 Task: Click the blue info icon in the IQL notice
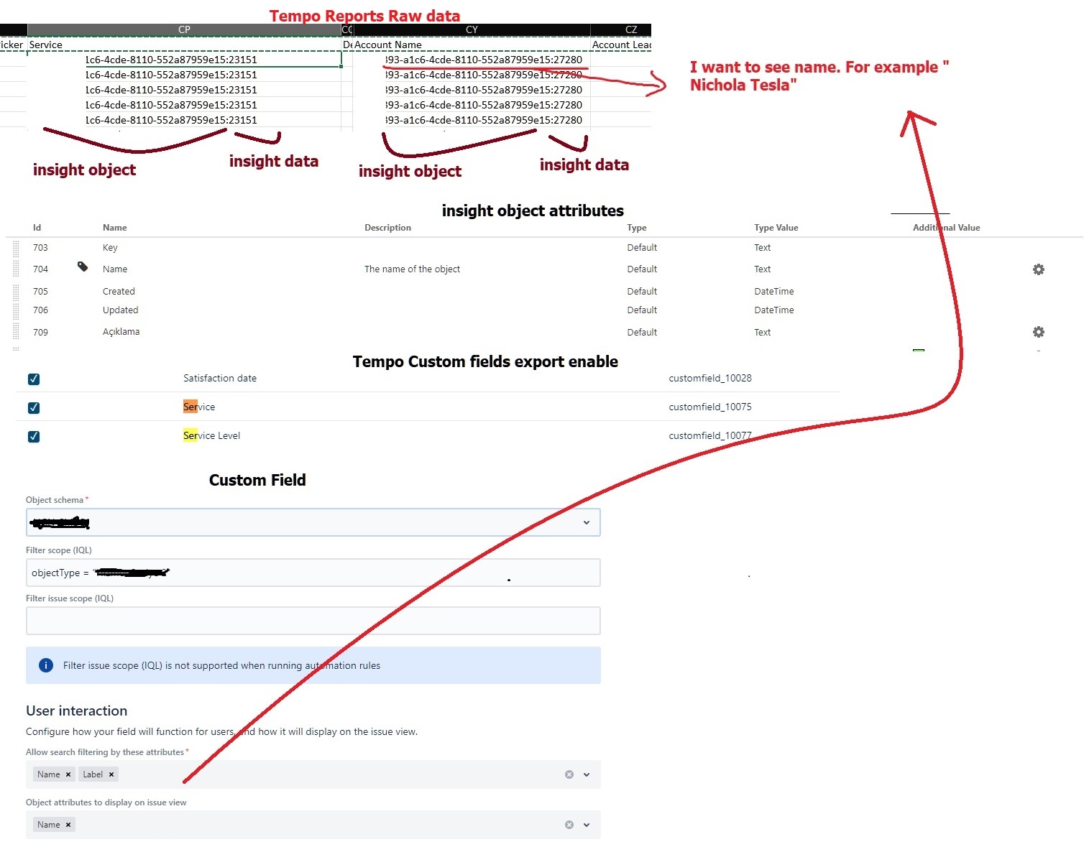click(46, 665)
